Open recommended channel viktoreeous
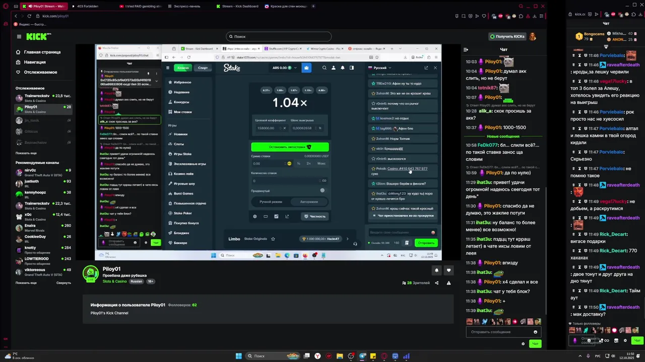This screenshot has height=362, width=645. [43, 271]
